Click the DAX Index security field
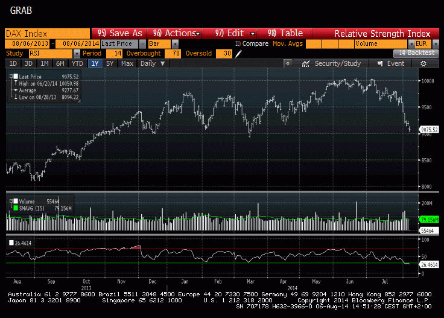The height and width of the screenshot is (318, 444). coord(47,33)
